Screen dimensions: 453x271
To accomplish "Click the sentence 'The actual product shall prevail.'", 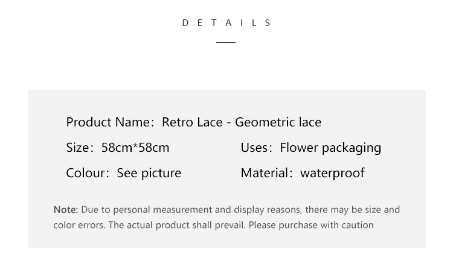I will pos(177,225).
